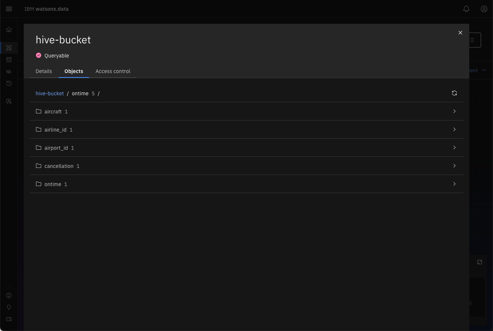Open the hamburger navigation menu

click(9, 9)
